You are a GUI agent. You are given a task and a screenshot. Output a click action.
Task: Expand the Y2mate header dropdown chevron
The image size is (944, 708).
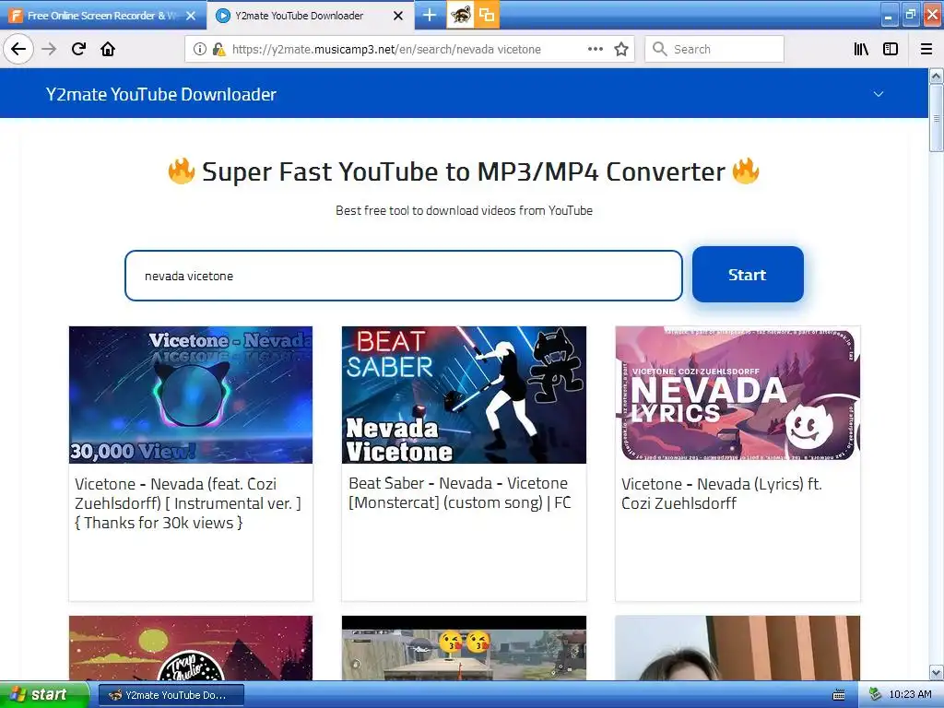pos(879,94)
